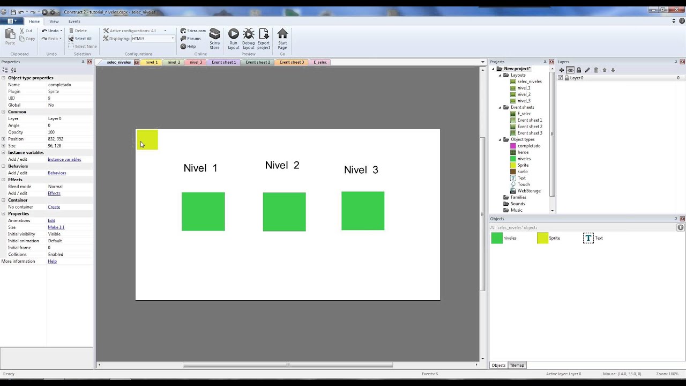Image resolution: width=686 pixels, height=386 pixels.
Task: Click Instance variables add/edit link
Action: pos(64,159)
